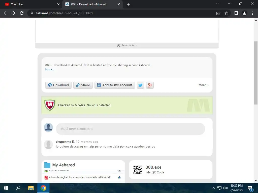
Task: Click the Add new comment field
Action: click(131, 129)
